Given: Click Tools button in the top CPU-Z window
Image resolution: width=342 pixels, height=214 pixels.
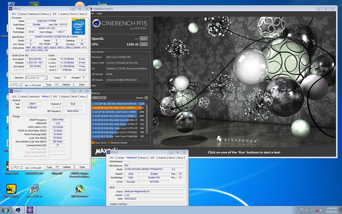Looking at the screenshot, I should [x=49, y=85].
